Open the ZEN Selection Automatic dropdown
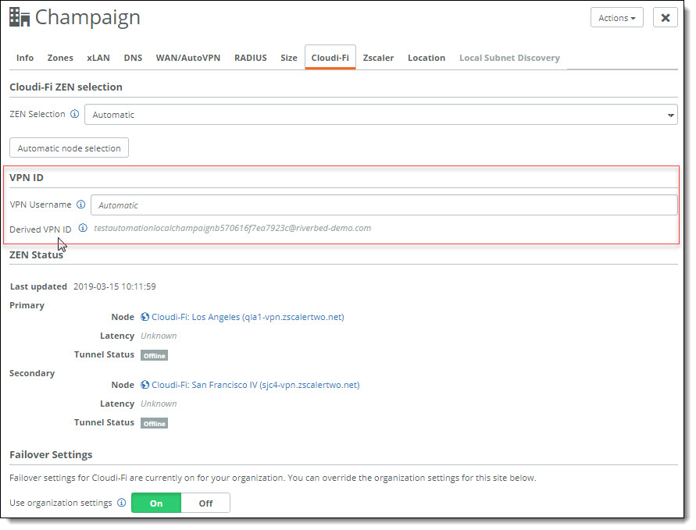This screenshot has width=696, height=530. [381, 115]
